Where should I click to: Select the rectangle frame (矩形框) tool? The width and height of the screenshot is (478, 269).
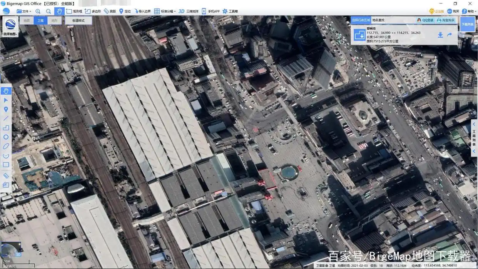tap(74, 11)
